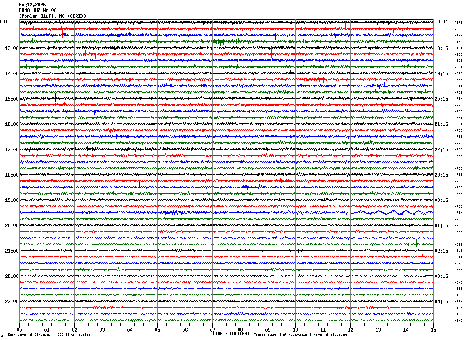
Task: Click the Poplar Bluff, MO (CERI) label
Action: 53,16
